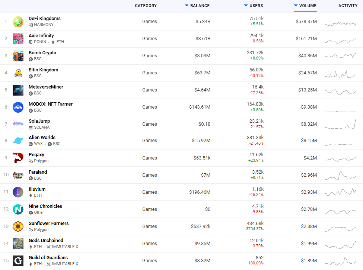Open the MetaverseMiner dapp link
Image resolution: width=363 pixels, height=270 pixels.
point(46,87)
